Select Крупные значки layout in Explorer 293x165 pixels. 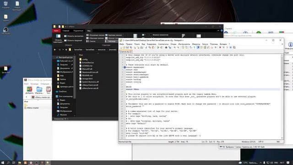(x=114, y=35)
